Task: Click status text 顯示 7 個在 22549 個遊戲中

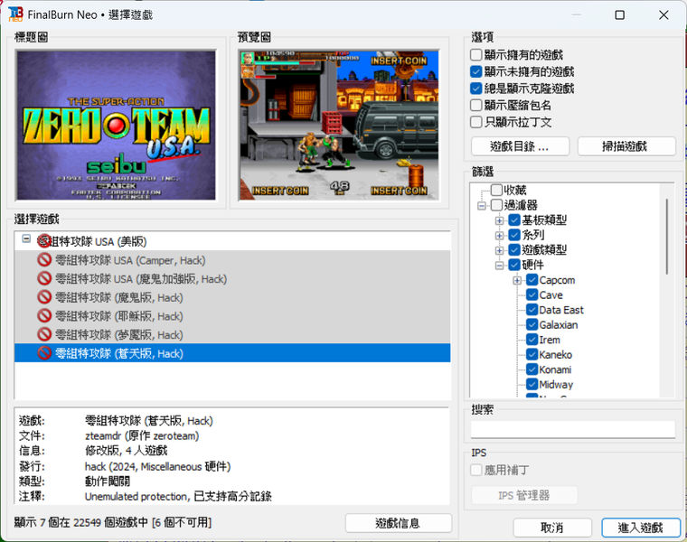Action: pyautogui.click(x=81, y=522)
